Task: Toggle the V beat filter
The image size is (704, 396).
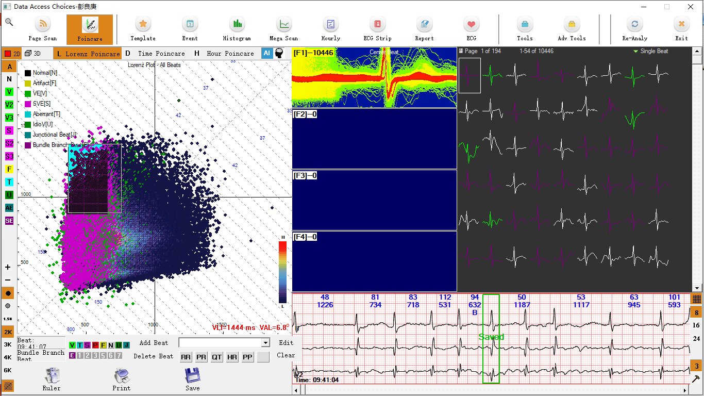Action: (x=9, y=92)
